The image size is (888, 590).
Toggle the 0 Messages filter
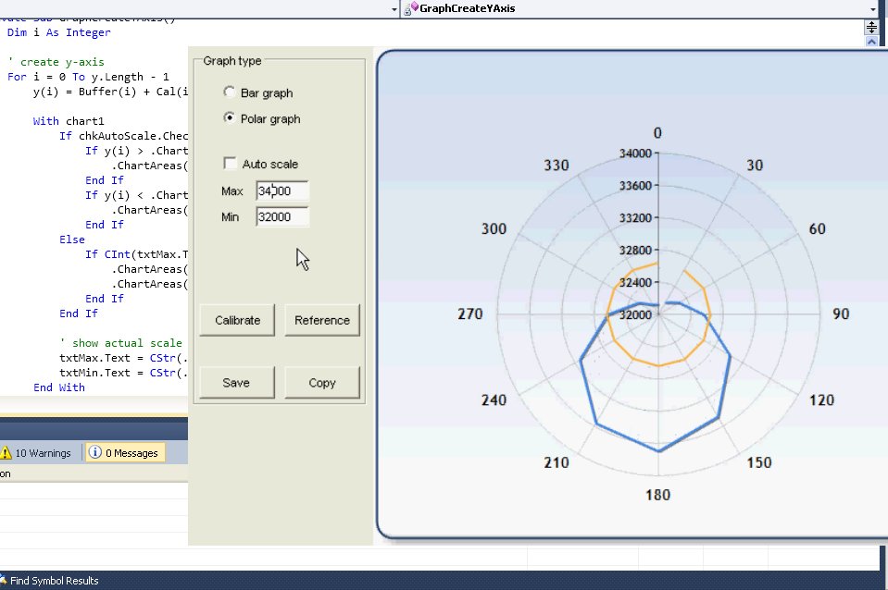(125, 453)
